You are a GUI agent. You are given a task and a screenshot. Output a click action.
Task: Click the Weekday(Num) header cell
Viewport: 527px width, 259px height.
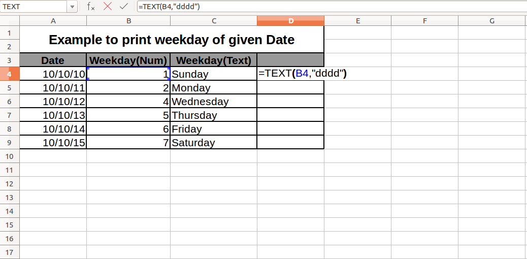pyautogui.click(x=128, y=60)
